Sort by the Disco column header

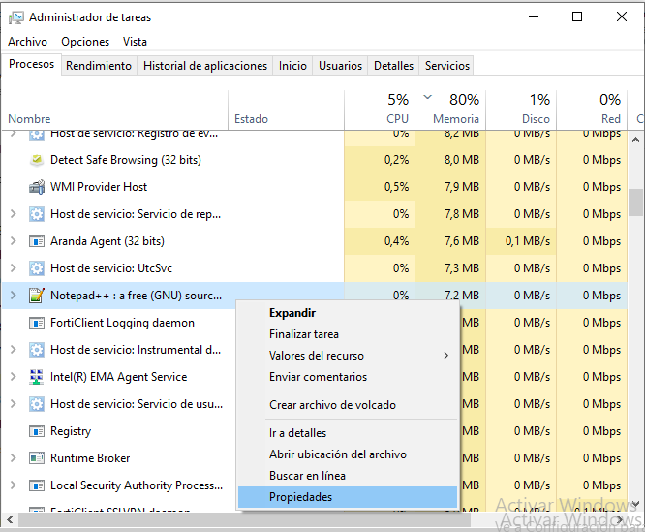(x=521, y=110)
